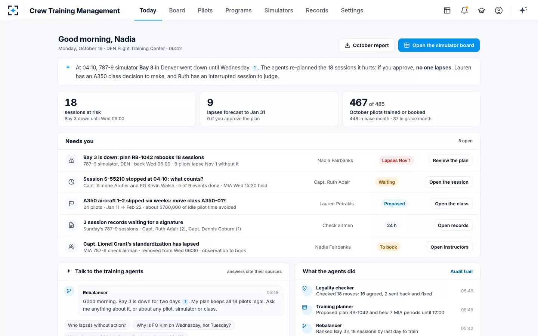Select the Records tab
Screen dimensions: 538x336
pos(317,10)
